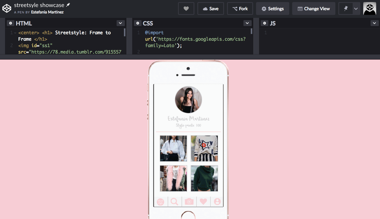Love this pen with heart button

pyautogui.click(x=186, y=9)
